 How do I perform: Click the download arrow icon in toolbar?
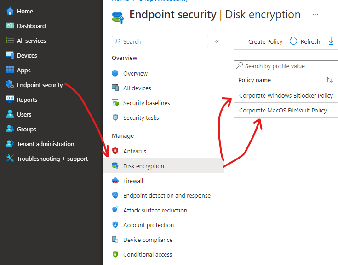click(331, 41)
